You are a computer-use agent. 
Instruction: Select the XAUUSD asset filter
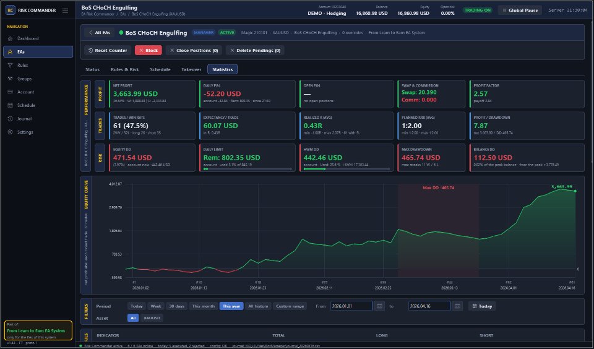[x=152, y=318]
